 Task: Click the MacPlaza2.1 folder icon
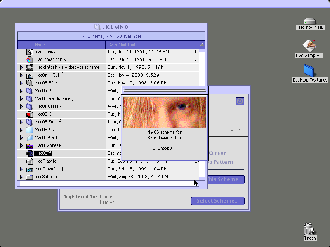[x=29, y=169]
